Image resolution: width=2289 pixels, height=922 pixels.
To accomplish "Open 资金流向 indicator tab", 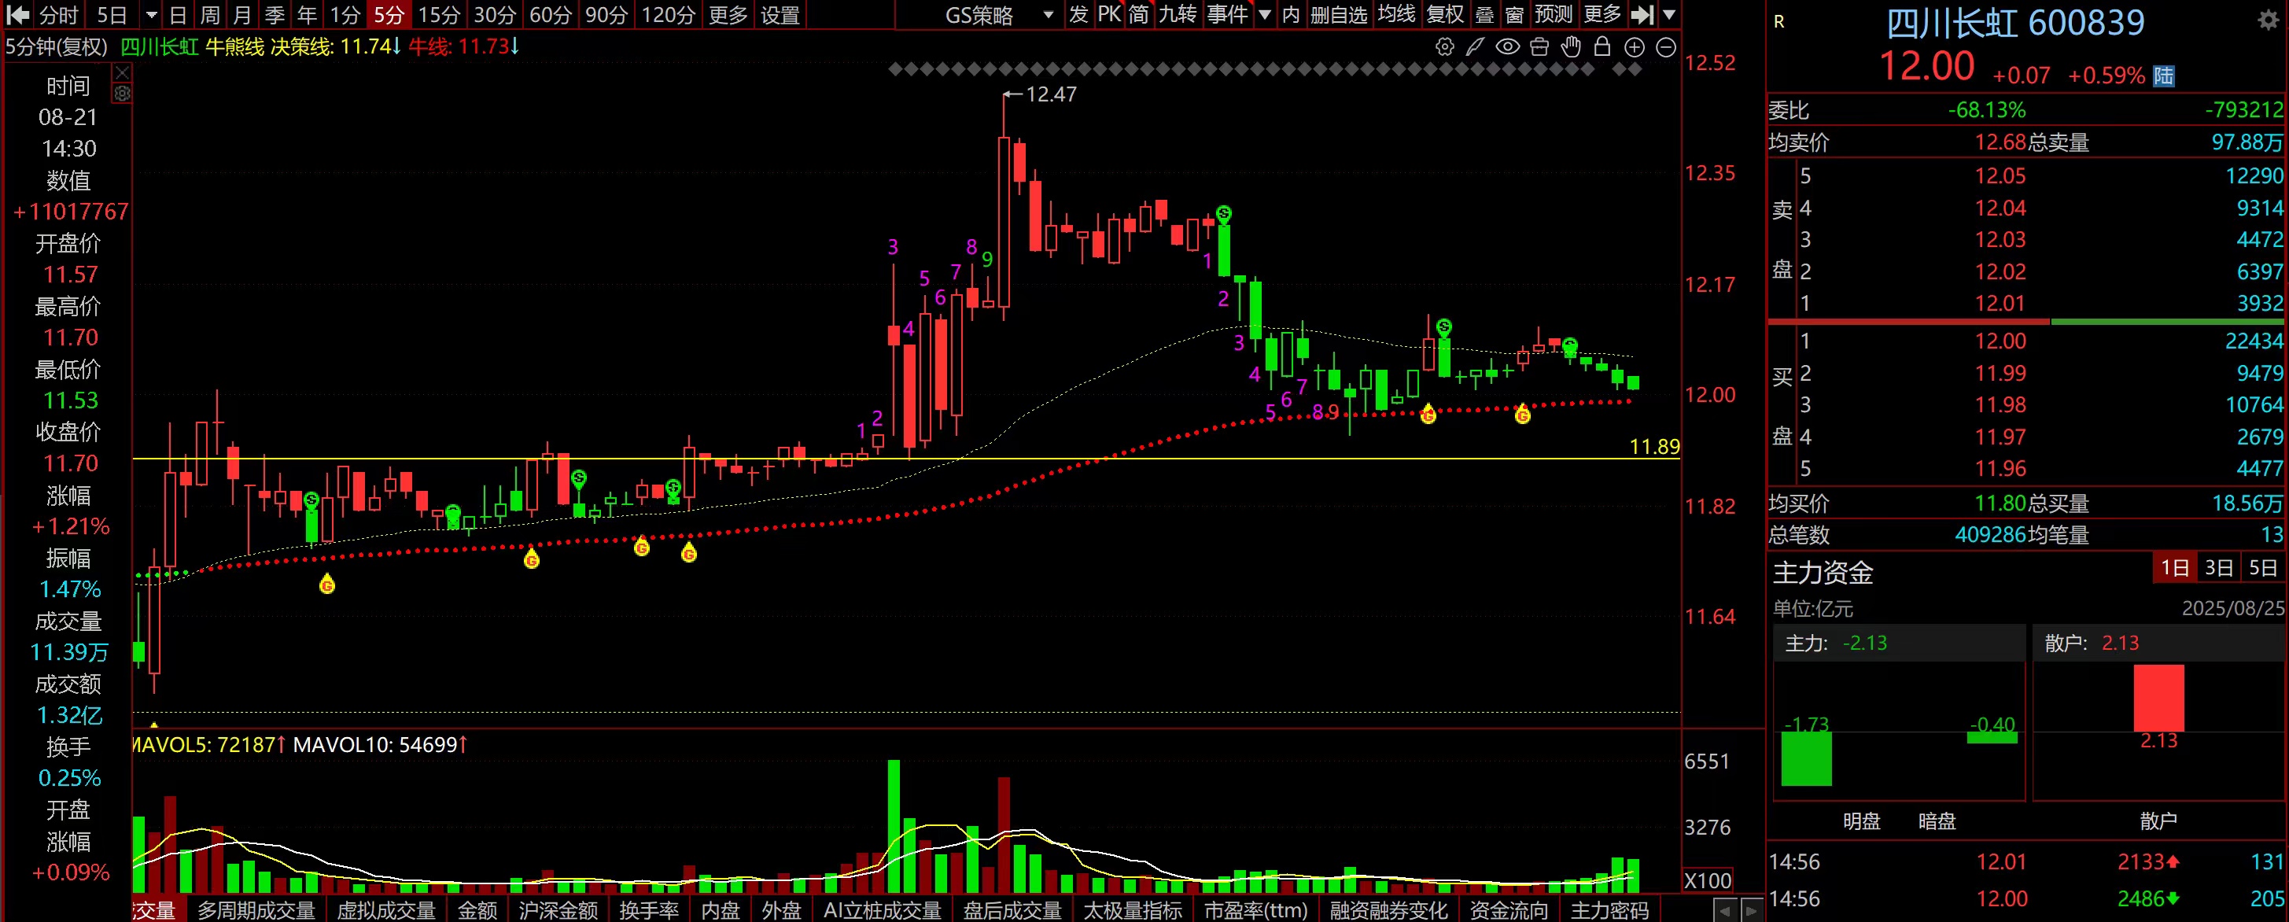I will coord(1509,910).
